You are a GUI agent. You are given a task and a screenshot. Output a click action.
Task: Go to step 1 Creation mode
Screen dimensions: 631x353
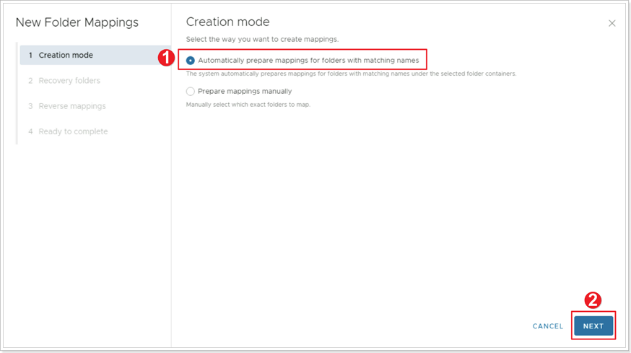[95, 55]
